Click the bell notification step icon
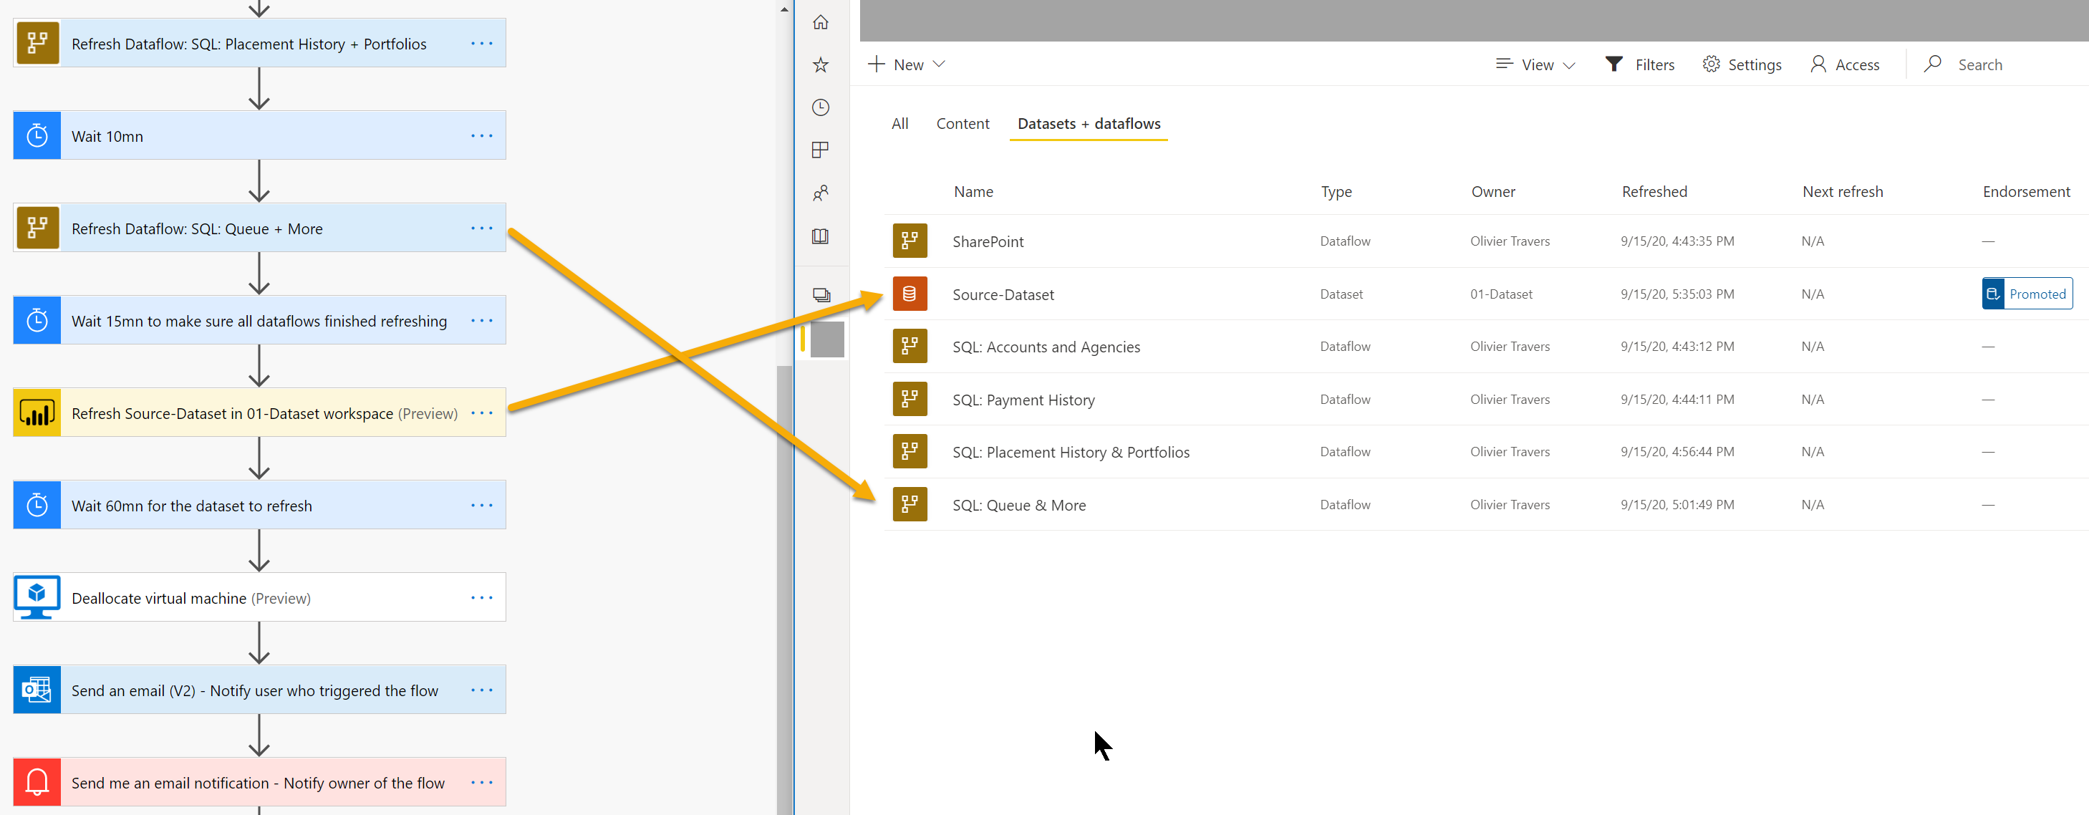This screenshot has width=2089, height=815. (x=37, y=783)
